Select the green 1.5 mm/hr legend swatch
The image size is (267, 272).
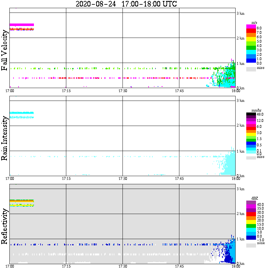pos(251,137)
